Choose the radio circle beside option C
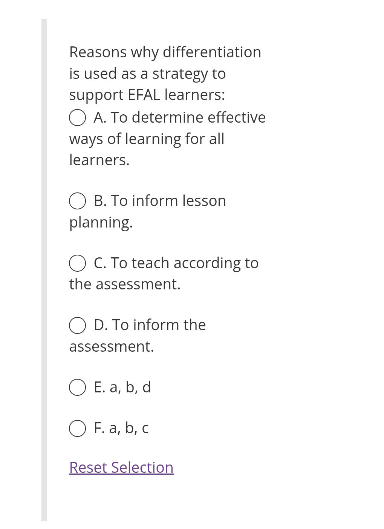384x529 pixels. (77, 263)
